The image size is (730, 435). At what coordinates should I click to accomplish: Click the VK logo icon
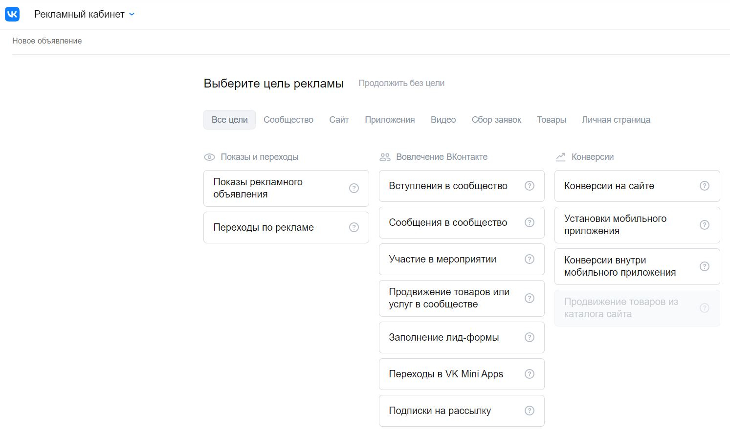click(12, 14)
